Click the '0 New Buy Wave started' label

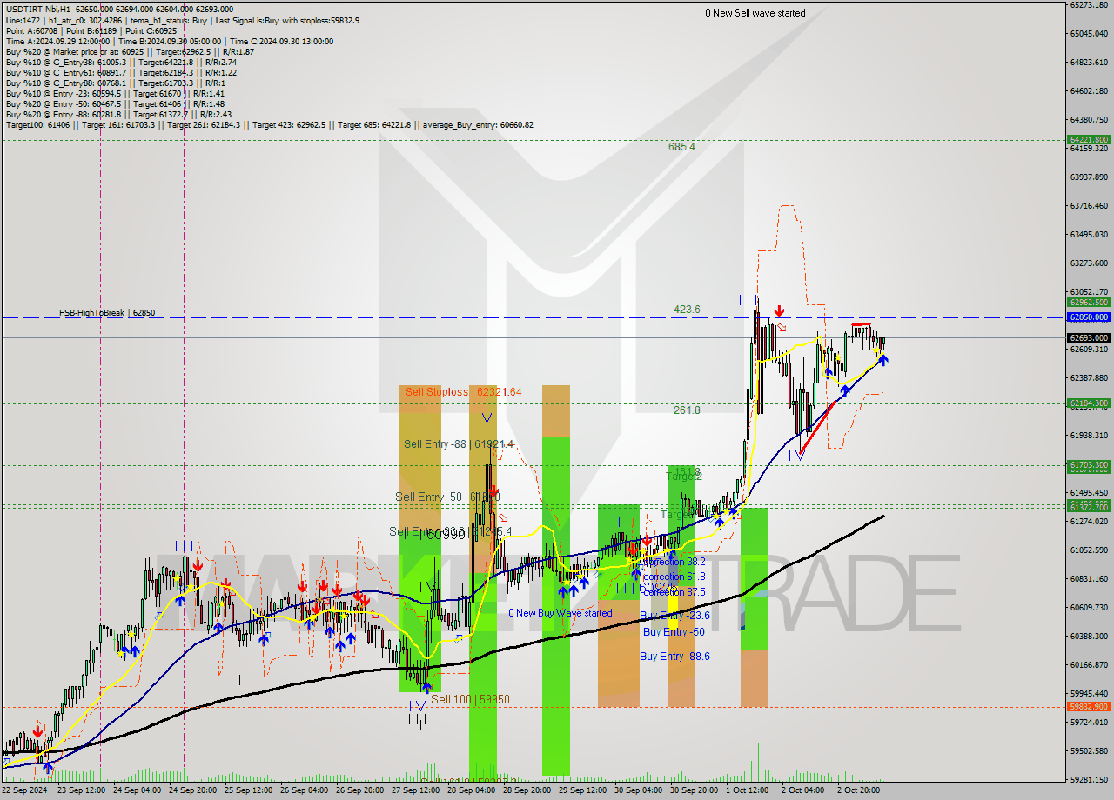pos(560,613)
